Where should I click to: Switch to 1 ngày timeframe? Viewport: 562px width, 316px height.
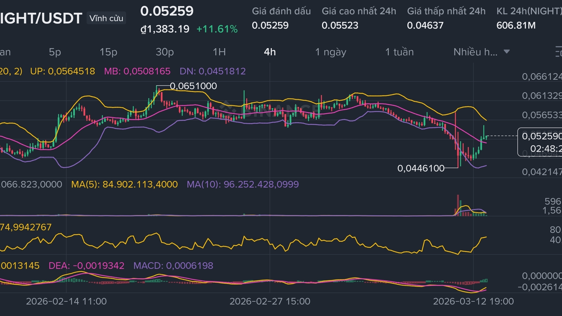tap(330, 52)
